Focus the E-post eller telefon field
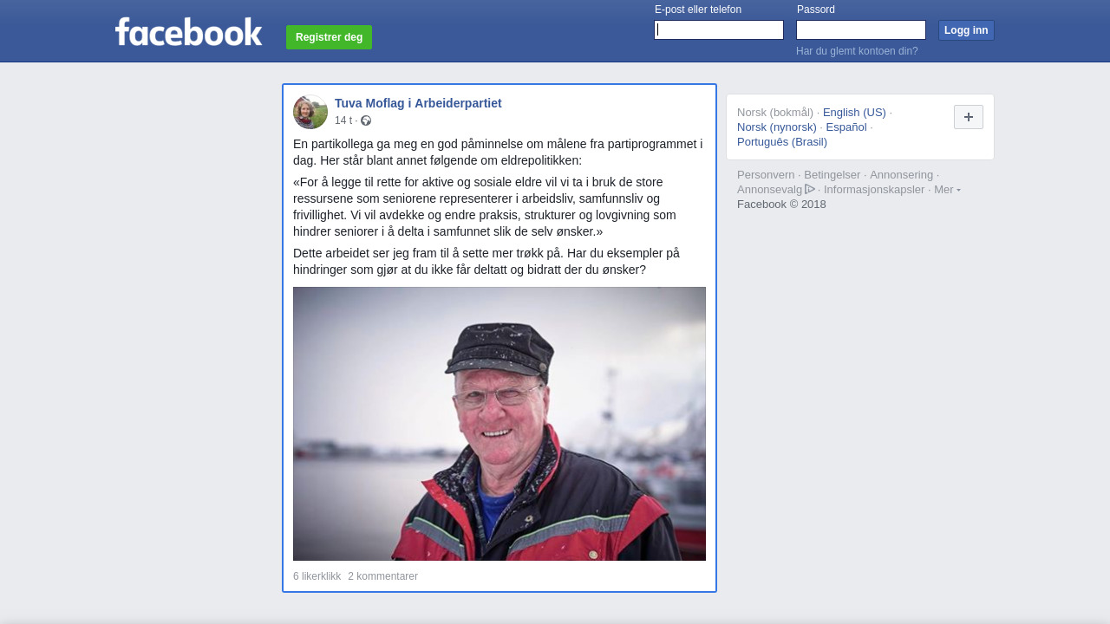This screenshot has height=624, width=1110. (719, 30)
